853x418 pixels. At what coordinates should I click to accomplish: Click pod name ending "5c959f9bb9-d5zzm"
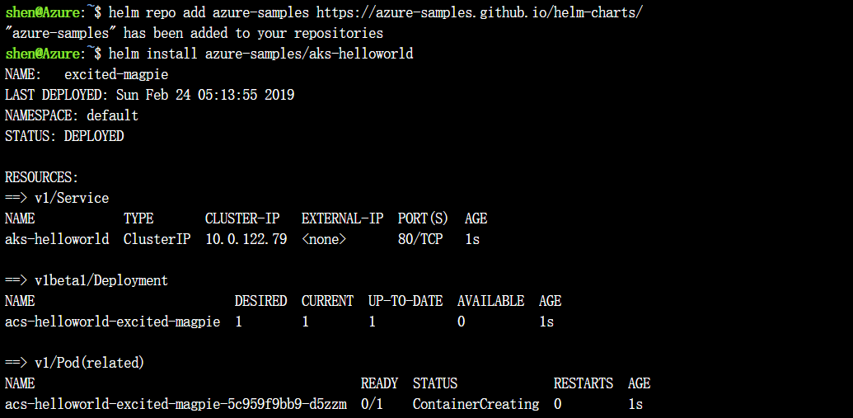tap(176, 404)
